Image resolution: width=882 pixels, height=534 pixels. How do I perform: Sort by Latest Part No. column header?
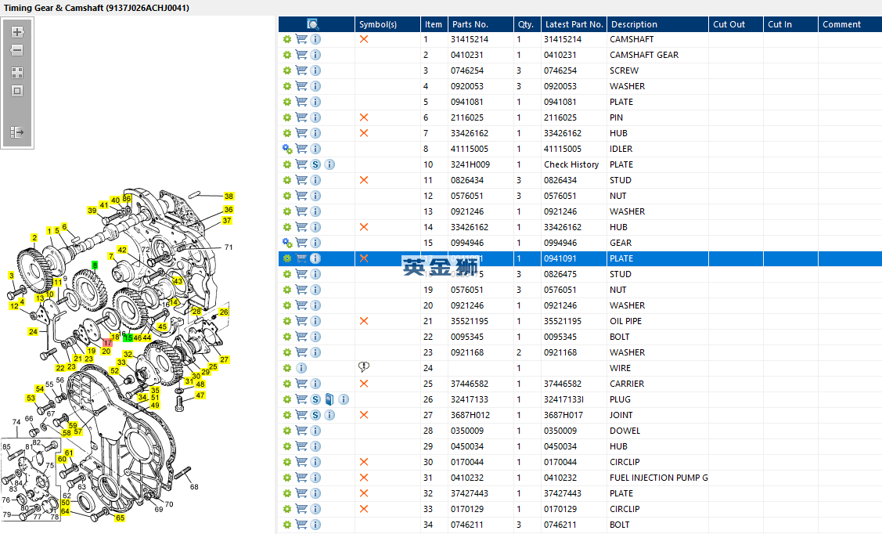(x=574, y=24)
